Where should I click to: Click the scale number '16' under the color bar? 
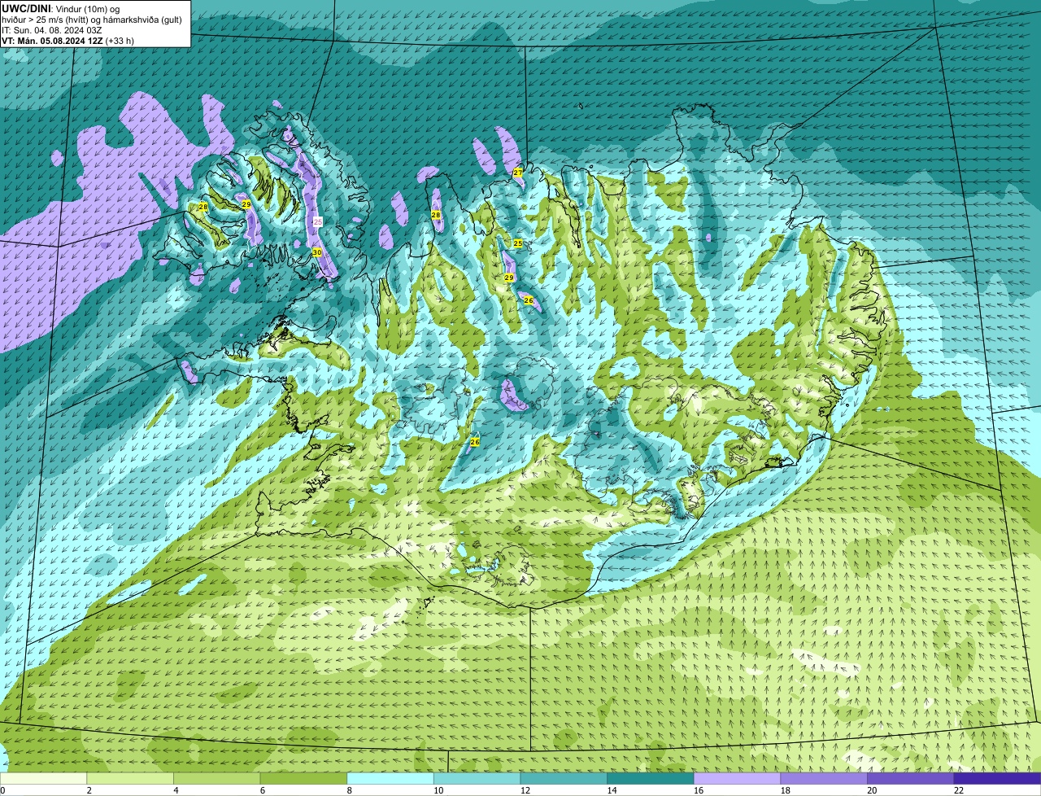tap(699, 790)
